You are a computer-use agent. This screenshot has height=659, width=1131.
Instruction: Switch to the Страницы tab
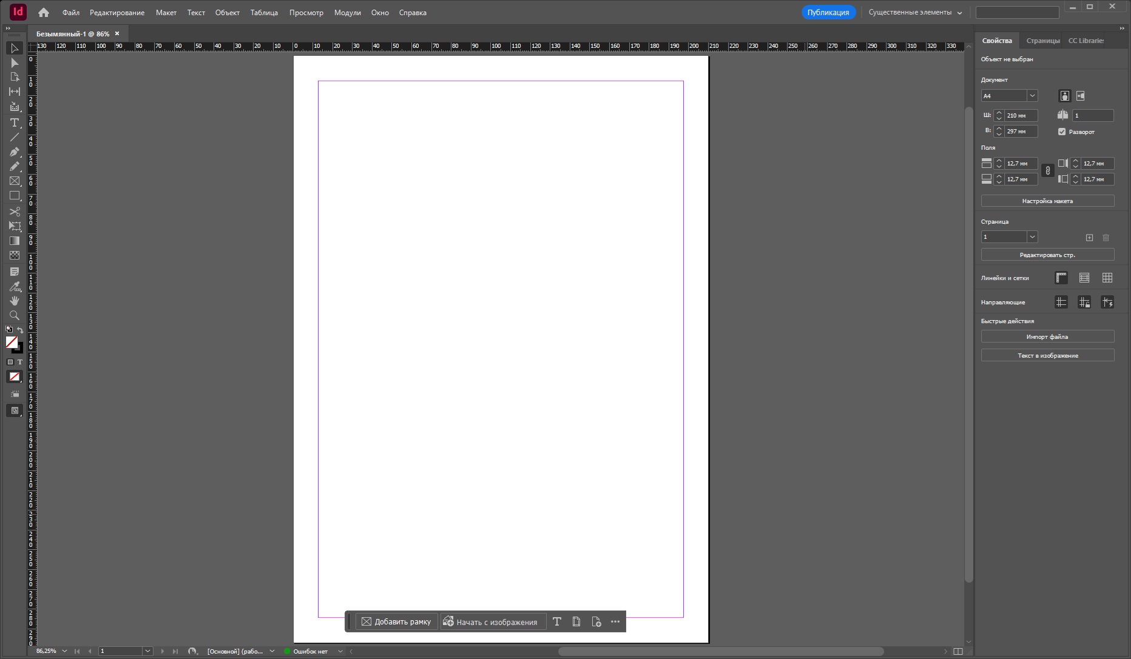[x=1043, y=41]
